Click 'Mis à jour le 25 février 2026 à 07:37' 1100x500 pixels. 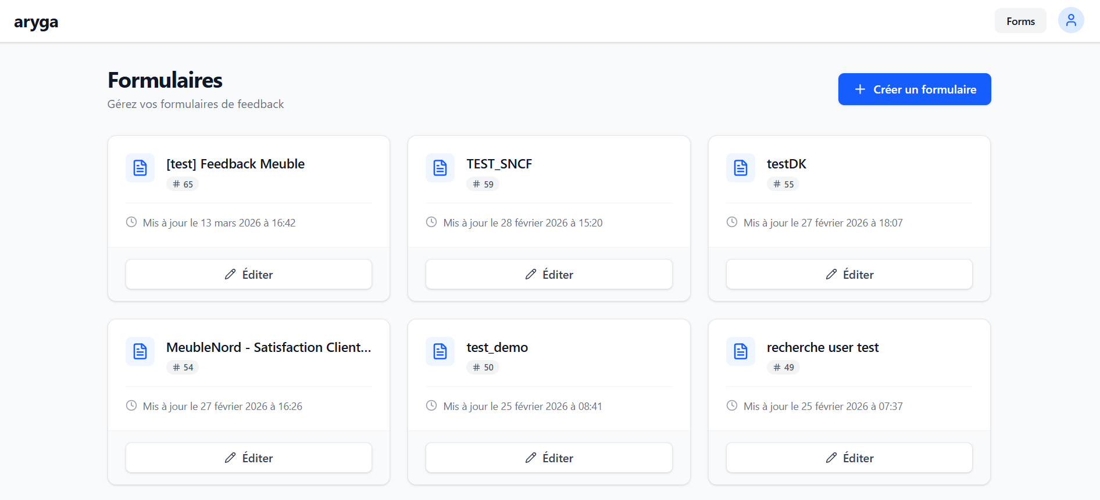(823, 406)
